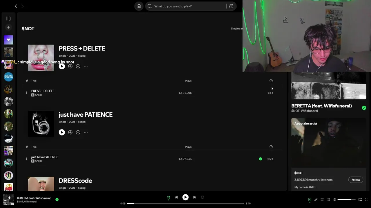Open the Browse icon beside search
Viewport: 371px width, 208px height.
[231, 6]
